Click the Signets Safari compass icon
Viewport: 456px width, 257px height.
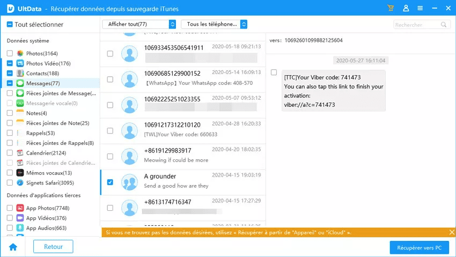(20, 183)
